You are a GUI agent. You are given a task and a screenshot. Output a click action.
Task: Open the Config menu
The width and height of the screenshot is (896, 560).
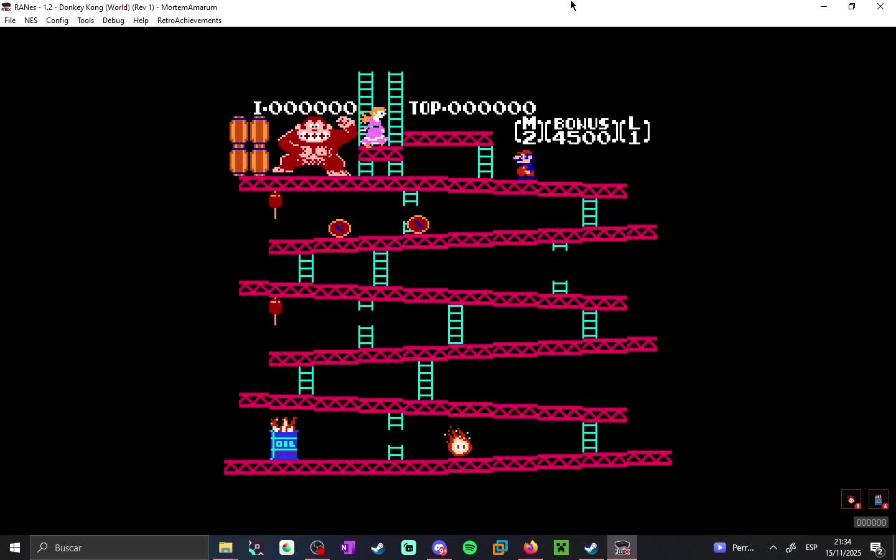57,21
